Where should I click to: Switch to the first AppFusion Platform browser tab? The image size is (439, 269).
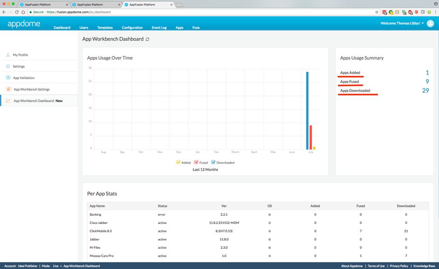click(x=44, y=5)
